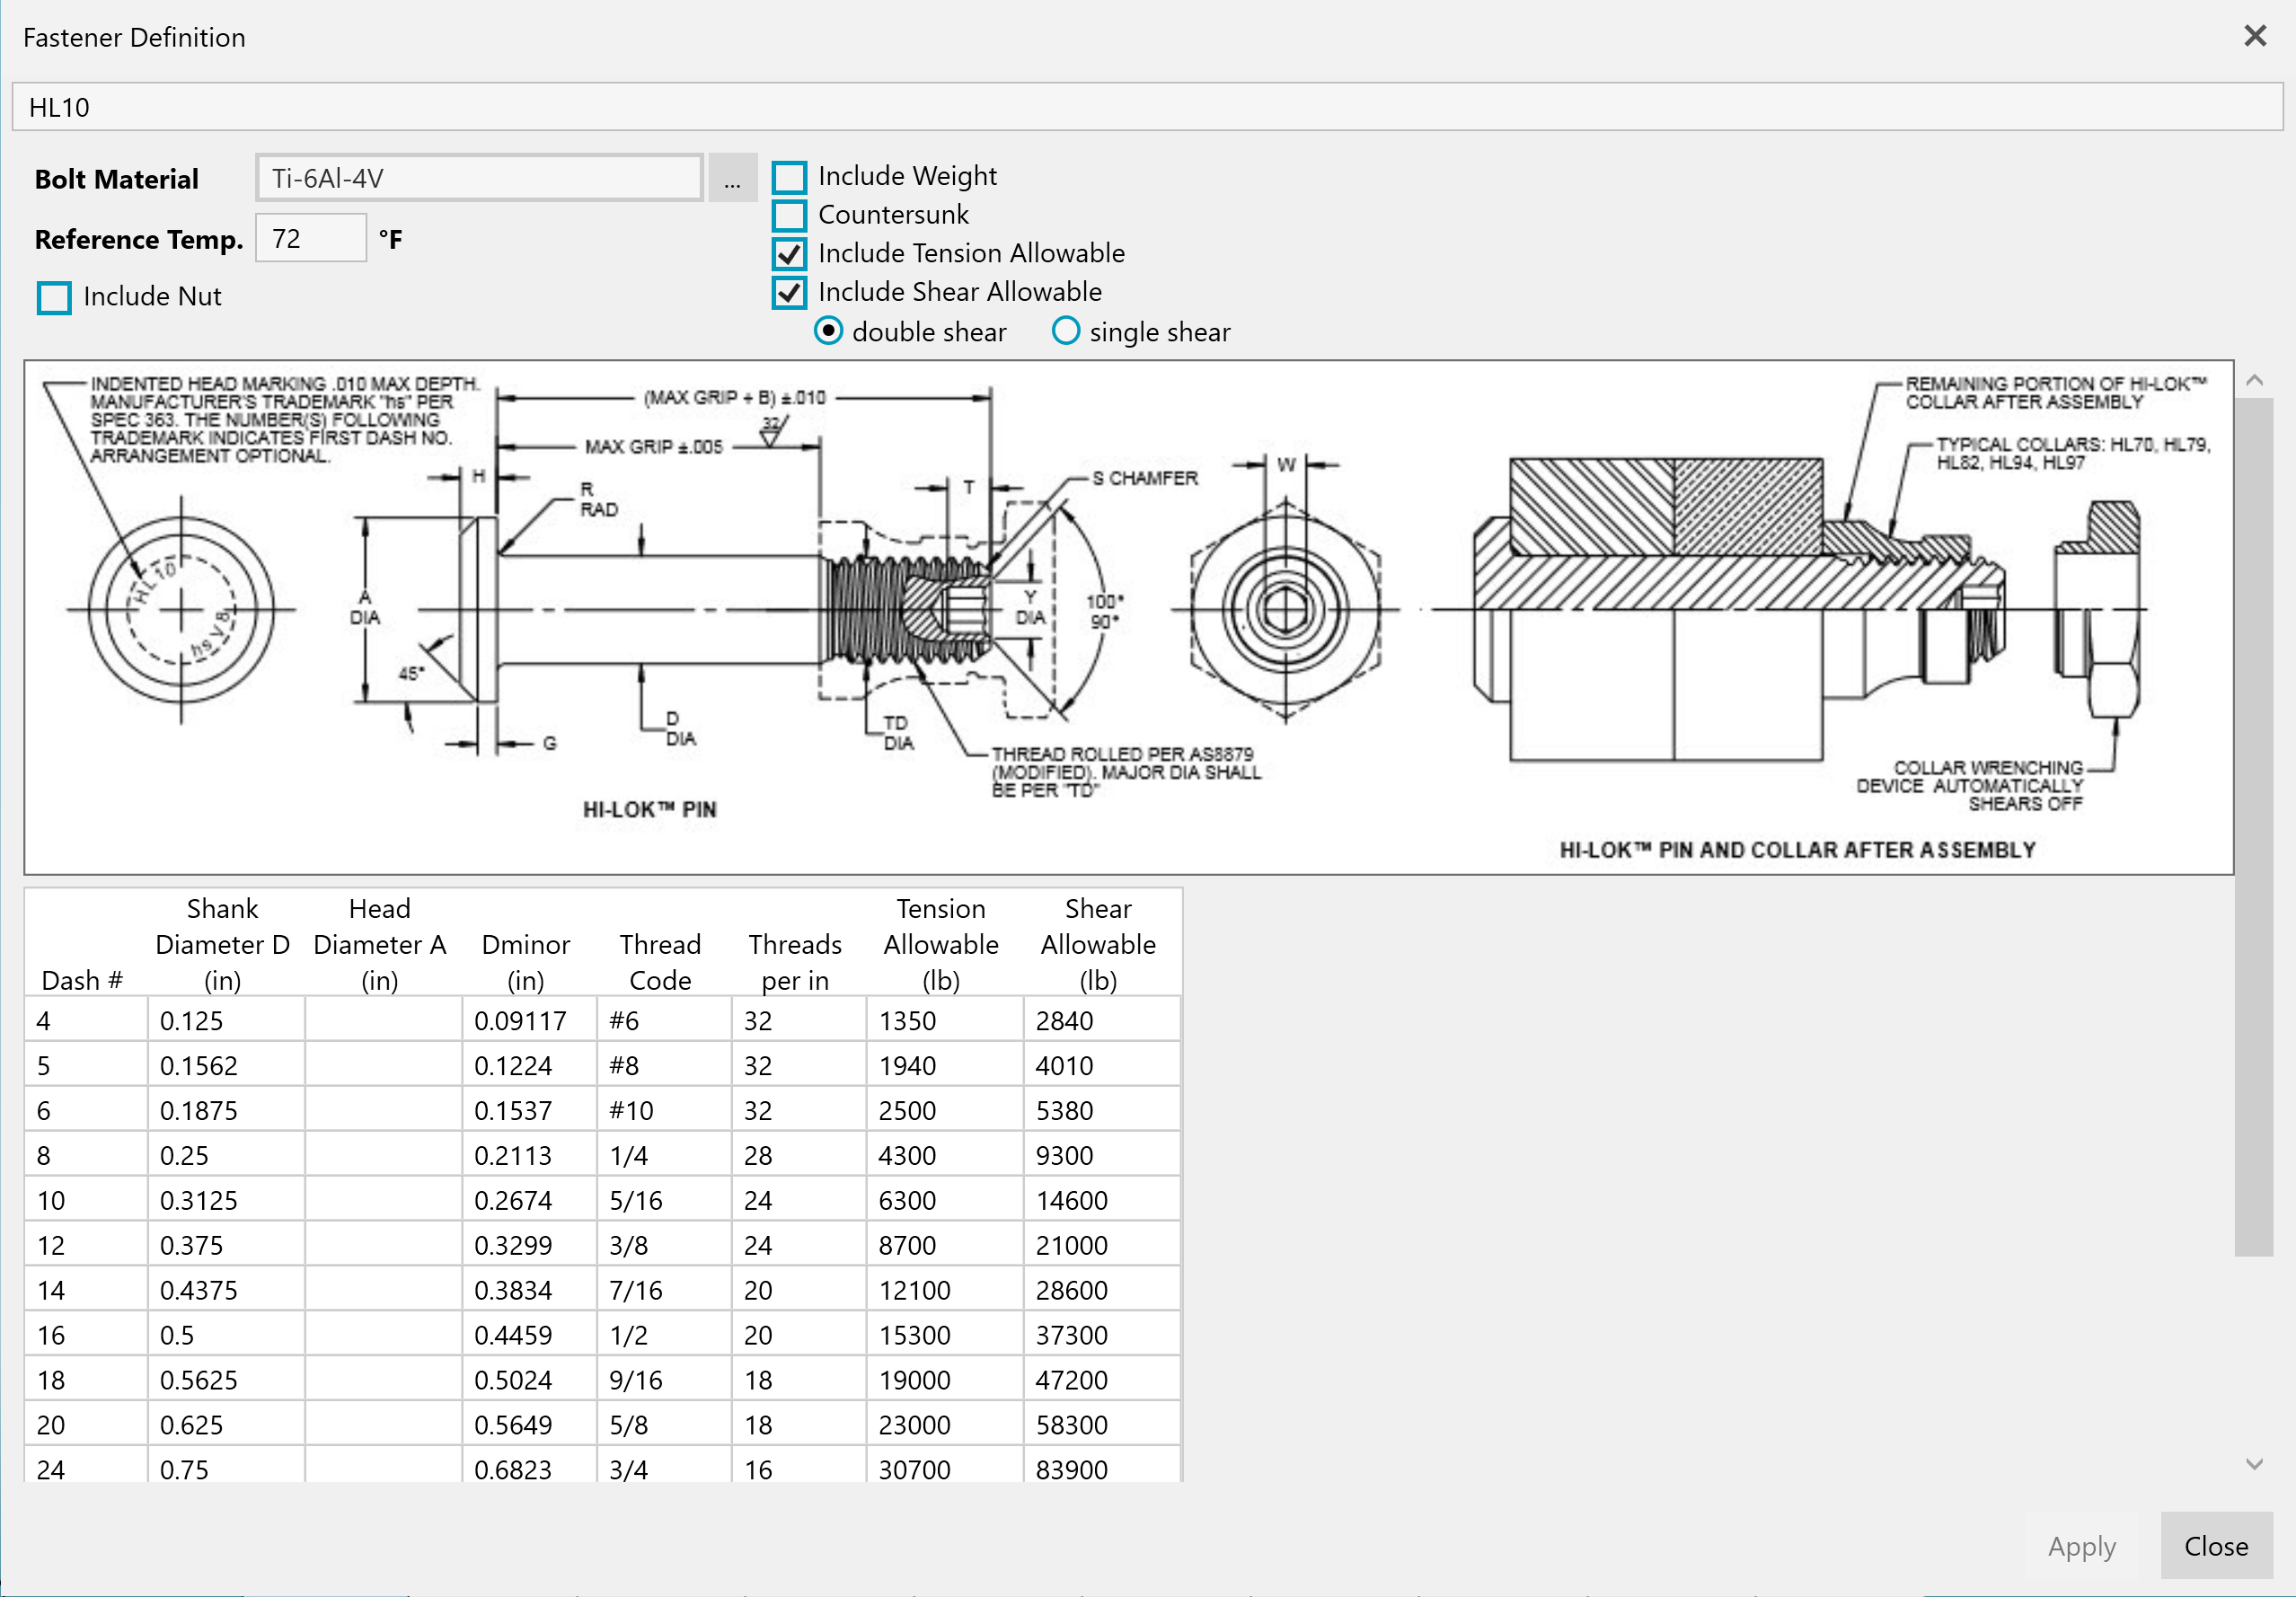Enable the Include Weight checkbox
The height and width of the screenshot is (1597, 2296).
[x=789, y=177]
